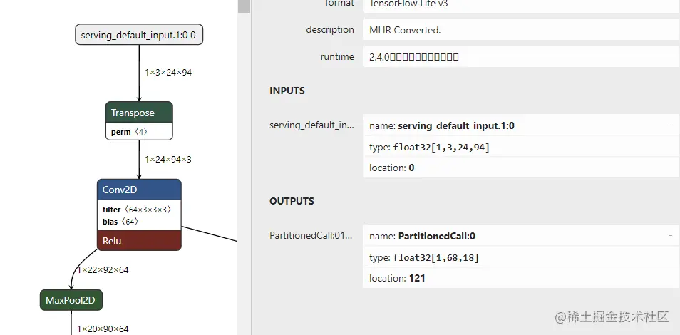Click the 1×3×24×94 edge label
680x335 pixels.
[168, 73]
